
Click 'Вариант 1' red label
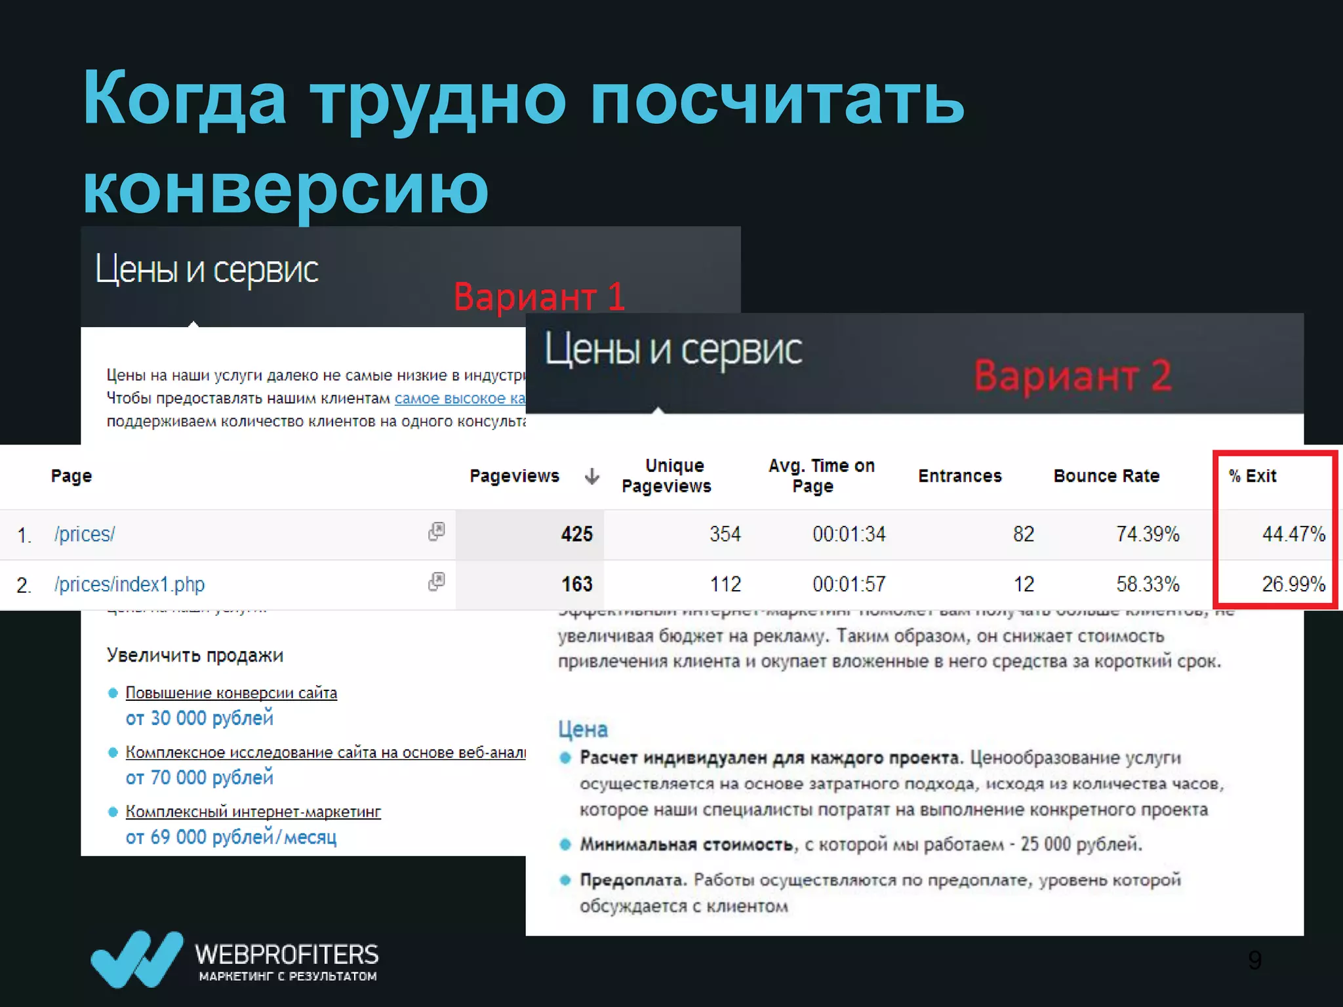(539, 296)
